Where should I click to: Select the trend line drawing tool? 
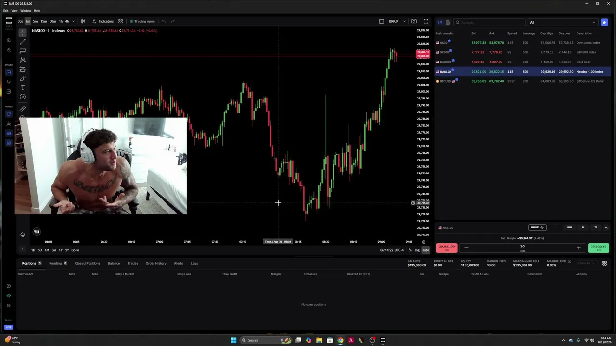pyautogui.click(x=23, y=42)
